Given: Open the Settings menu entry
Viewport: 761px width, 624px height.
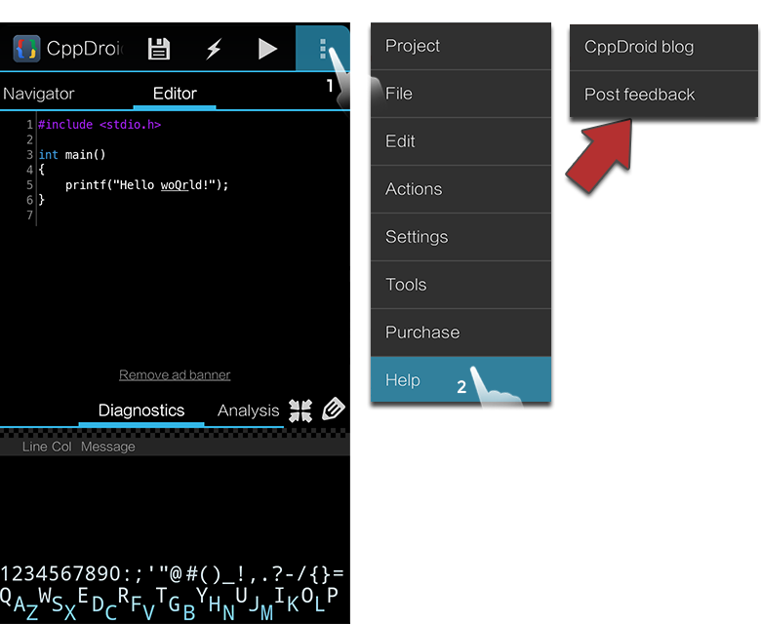Looking at the screenshot, I should click(x=461, y=237).
